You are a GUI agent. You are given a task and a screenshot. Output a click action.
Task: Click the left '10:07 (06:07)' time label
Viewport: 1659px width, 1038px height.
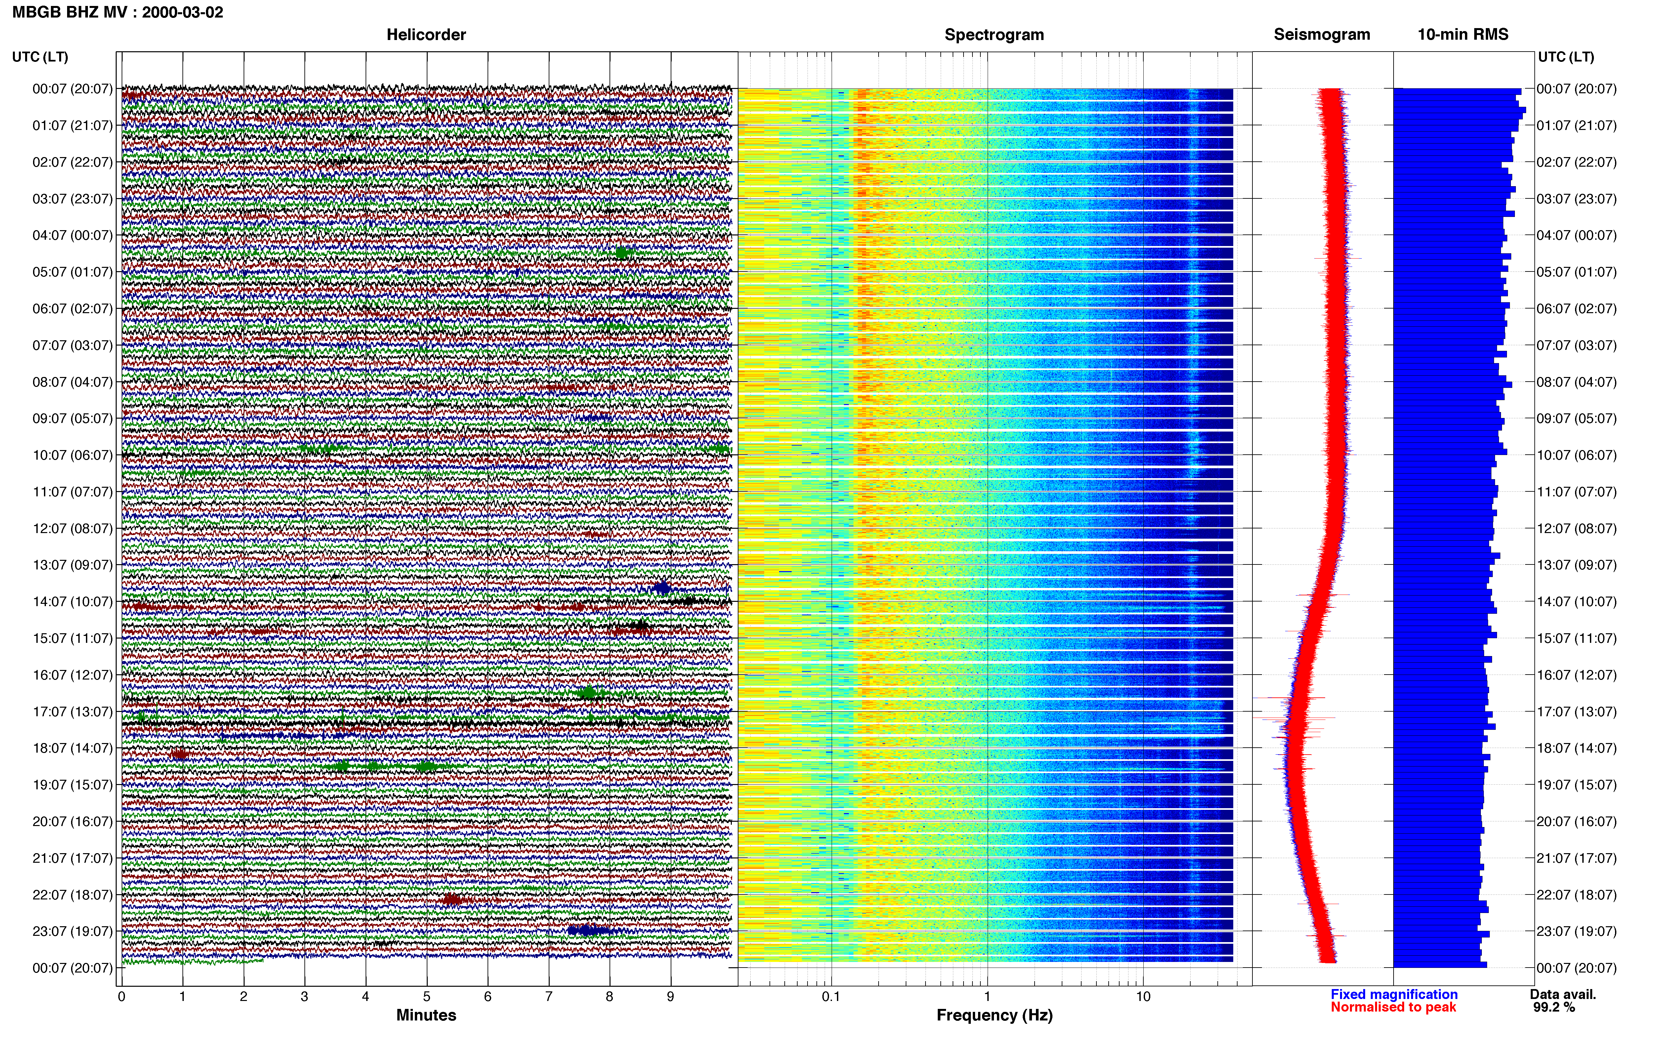coord(73,455)
